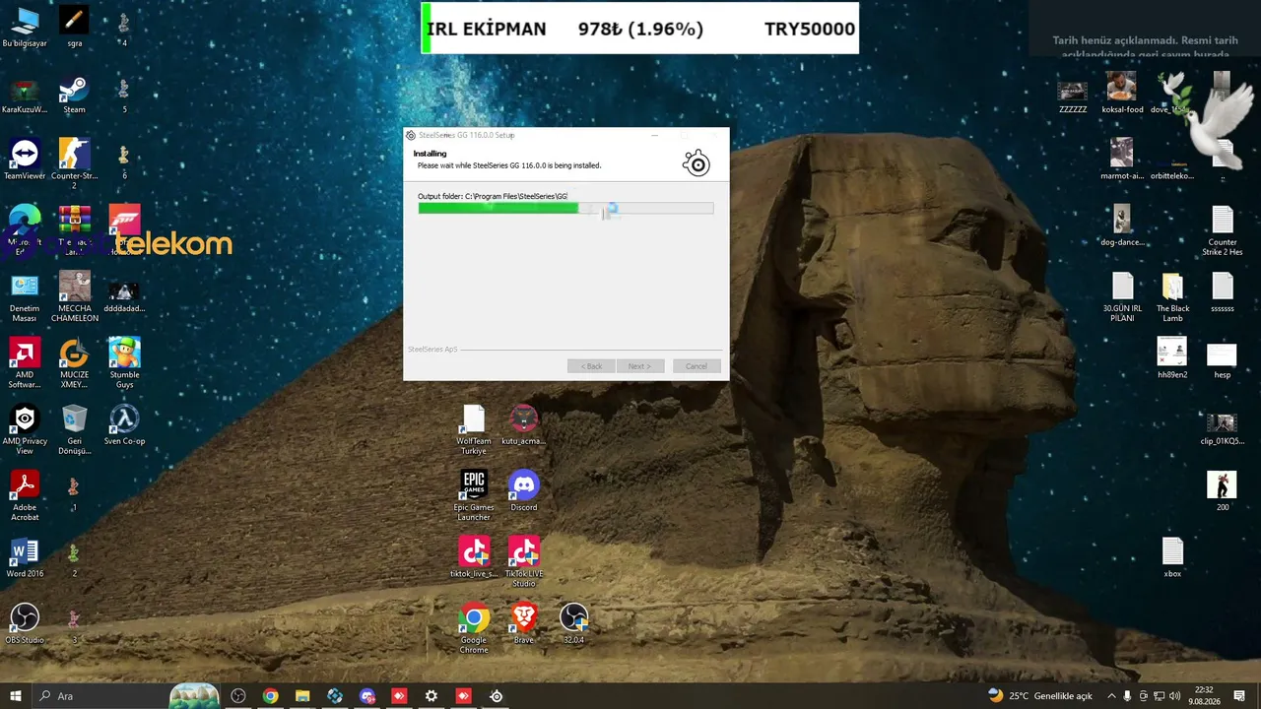The image size is (1261, 709).
Task: Open the WolfTeam Turkiye desktop file
Action: [x=474, y=430]
